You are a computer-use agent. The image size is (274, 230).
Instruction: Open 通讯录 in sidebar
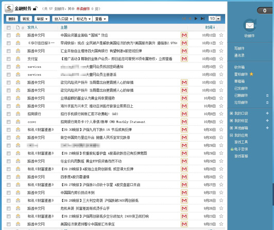[239, 55]
